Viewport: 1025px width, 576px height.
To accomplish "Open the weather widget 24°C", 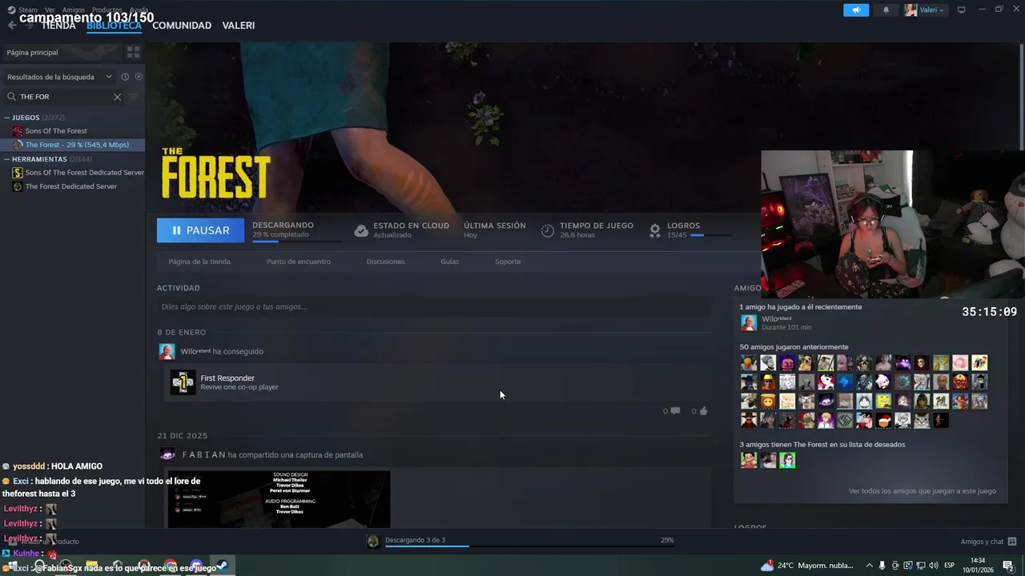I will [807, 566].
